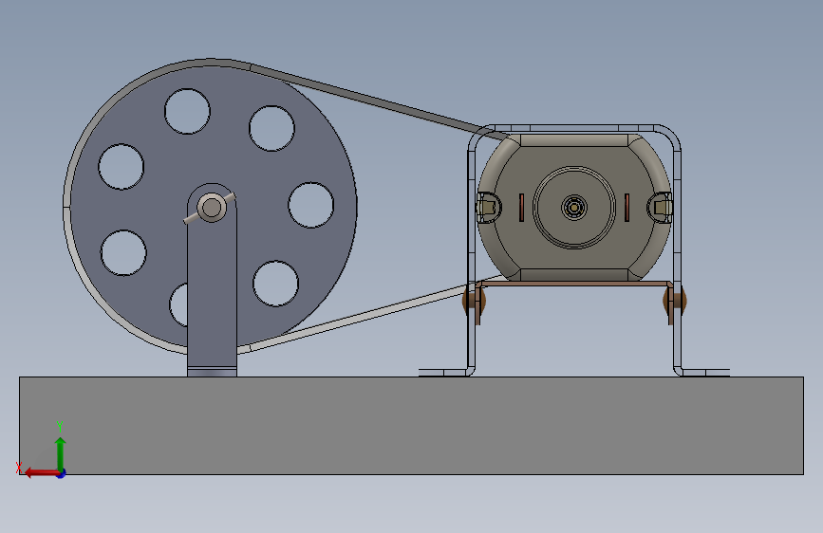Select the left red slot on motor
The width and height of the screenshot is (823, 533).
click(522, 207)
